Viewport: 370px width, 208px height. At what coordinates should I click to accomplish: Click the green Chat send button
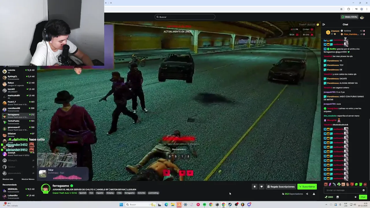tap(363, 197)
